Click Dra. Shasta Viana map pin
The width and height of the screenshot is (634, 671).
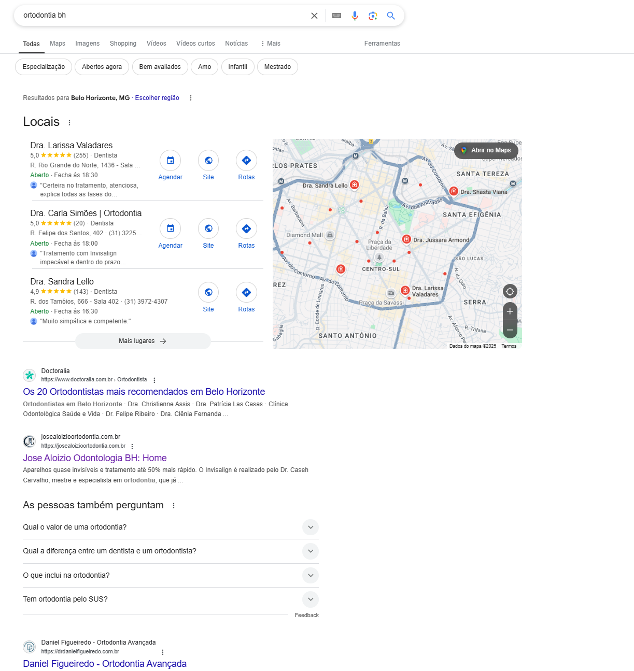(454, 191)
